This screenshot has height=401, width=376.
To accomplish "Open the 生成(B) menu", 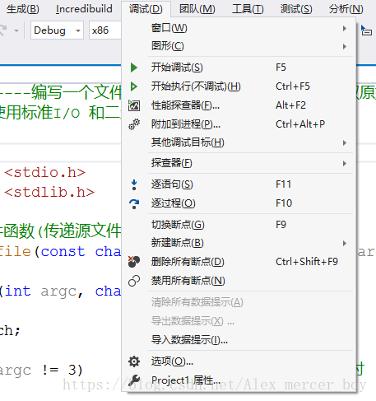I will click(23, 9).
